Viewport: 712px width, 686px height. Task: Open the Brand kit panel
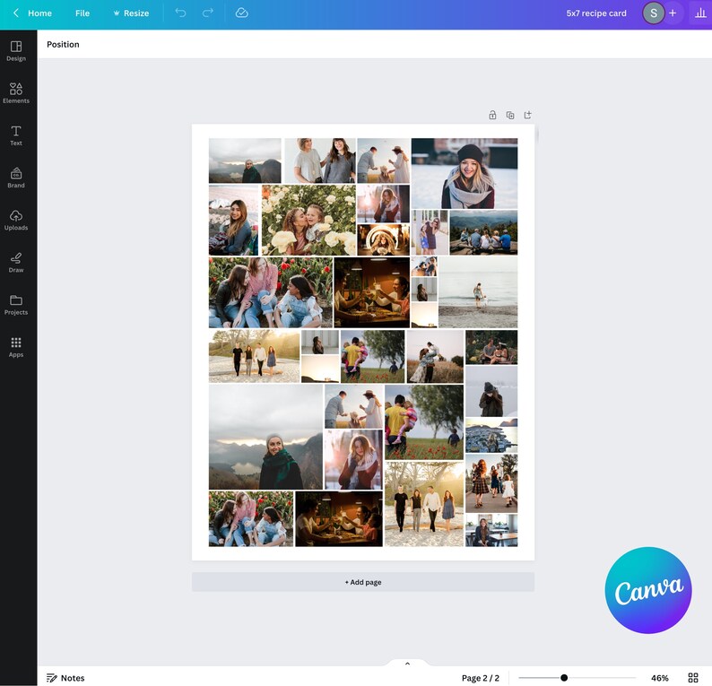click(x=16, y=178)
